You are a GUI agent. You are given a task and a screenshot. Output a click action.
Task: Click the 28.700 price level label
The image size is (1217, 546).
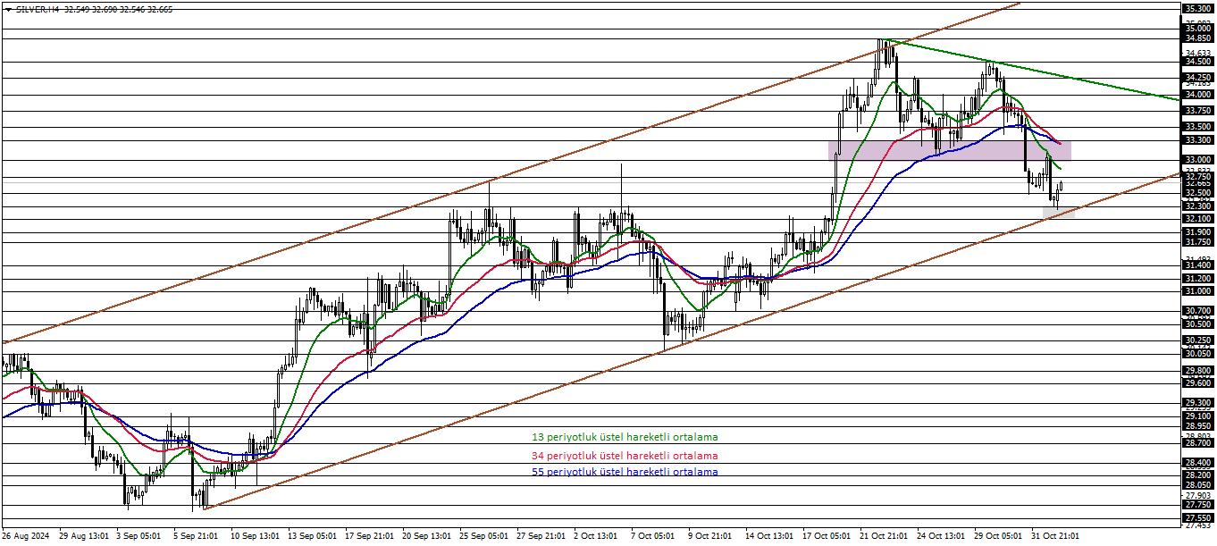click(x=1197, y=443)
